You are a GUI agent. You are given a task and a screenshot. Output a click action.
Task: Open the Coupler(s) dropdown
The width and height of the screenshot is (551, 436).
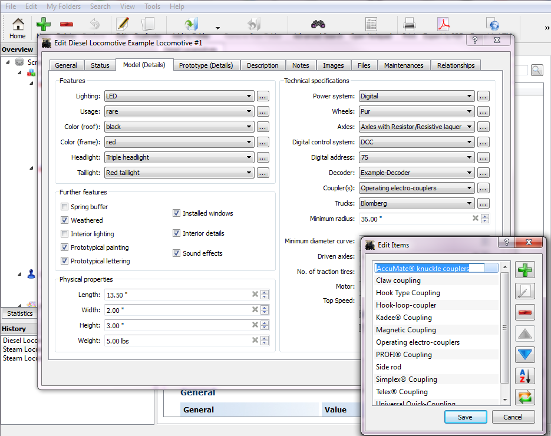click(x=417, y=189)
